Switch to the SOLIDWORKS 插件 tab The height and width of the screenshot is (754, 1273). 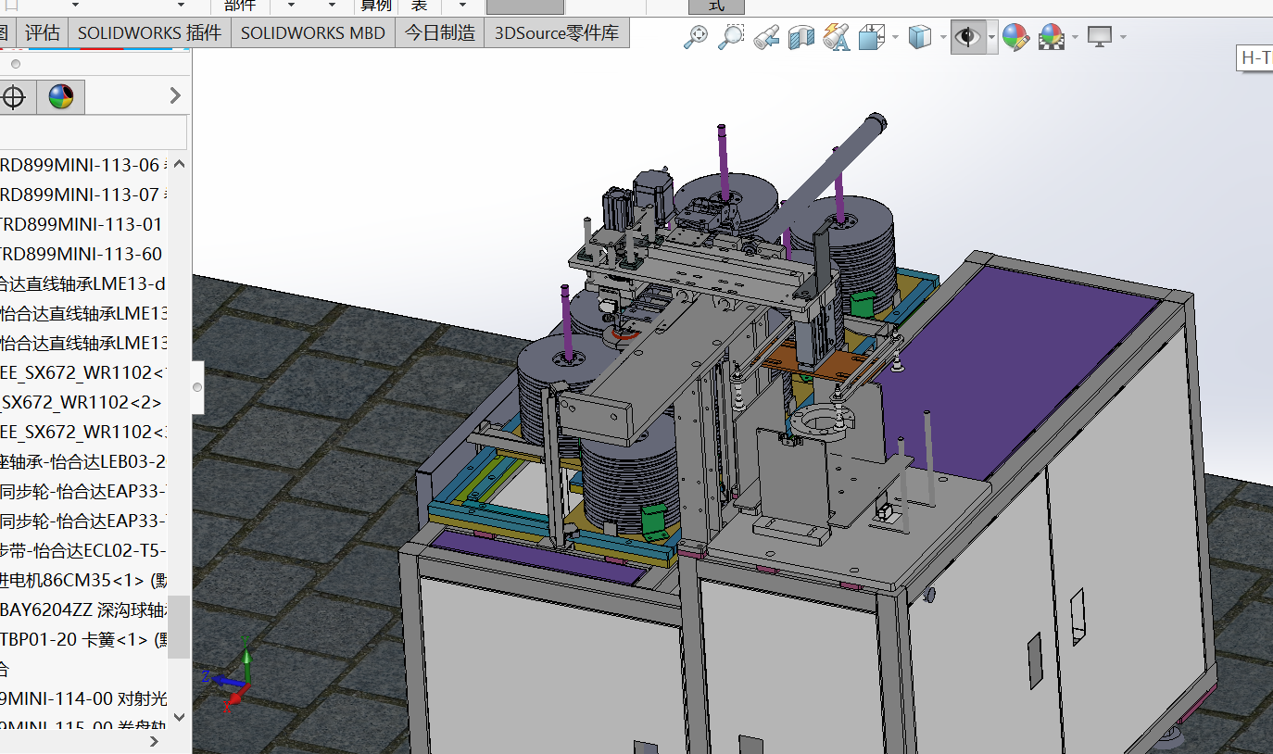(149, 33)
